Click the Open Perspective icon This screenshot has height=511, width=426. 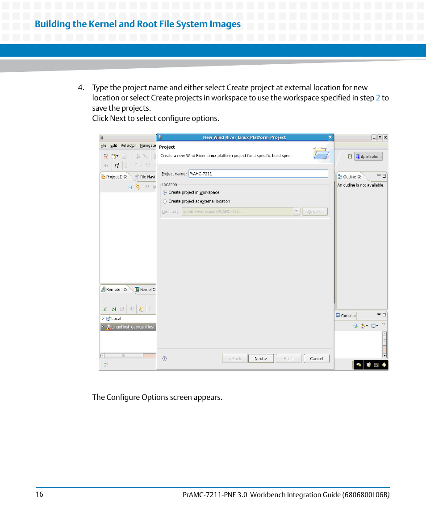coord(350,157)
